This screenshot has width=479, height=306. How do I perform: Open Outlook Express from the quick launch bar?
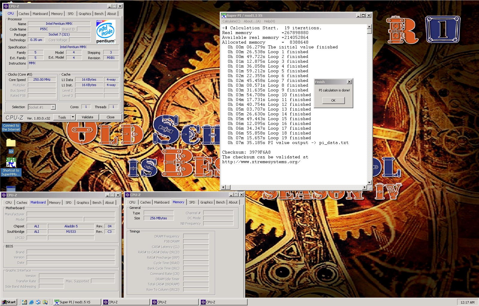tap(38, 302)
